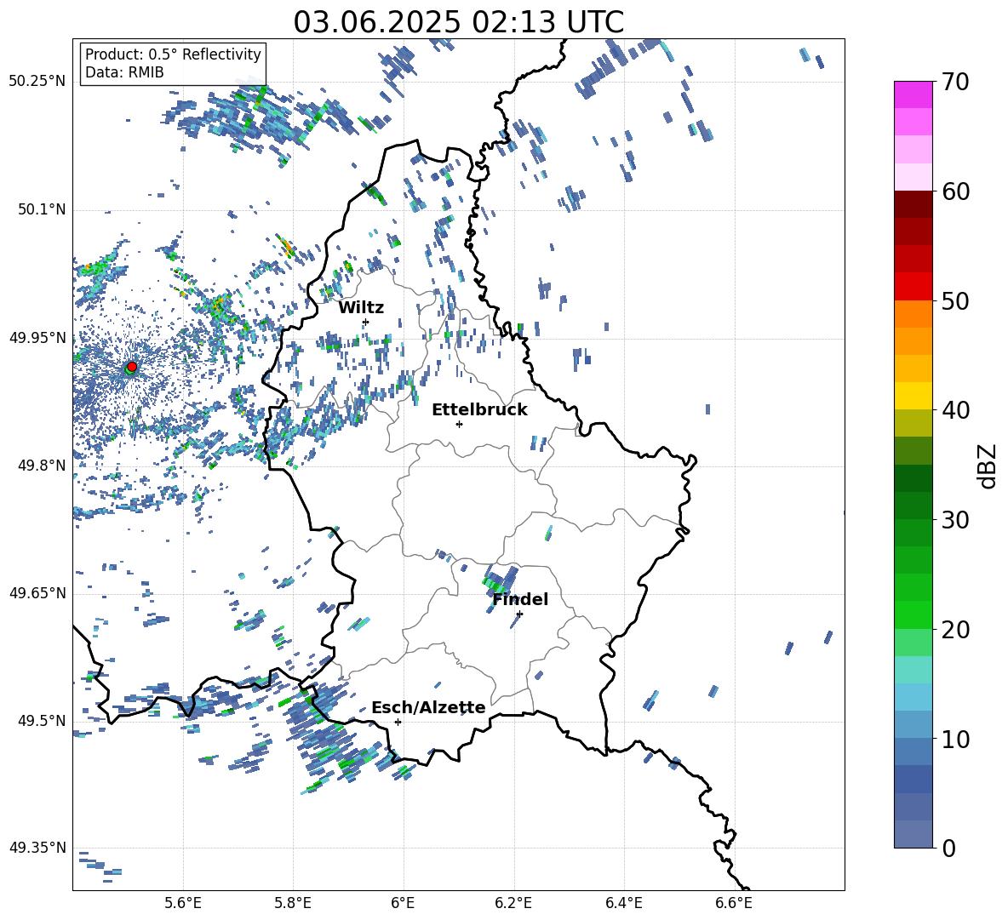This screenshot has width=1008, height=920.
Task: Click the turquoise segment below 20
Action: pos(913,670)
